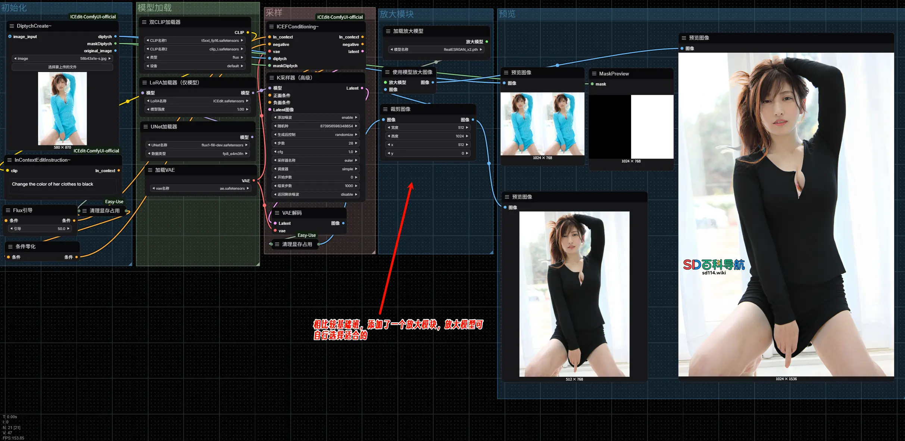Edit the prompt text Change the color of her clothes
The width and height of the screenshot is (905, 441).
click(x=62, y=186)
